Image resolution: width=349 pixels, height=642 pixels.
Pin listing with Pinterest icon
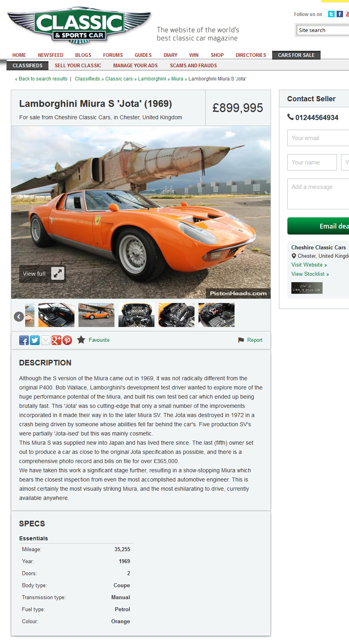pyautogui.click(x=67, y=340)
